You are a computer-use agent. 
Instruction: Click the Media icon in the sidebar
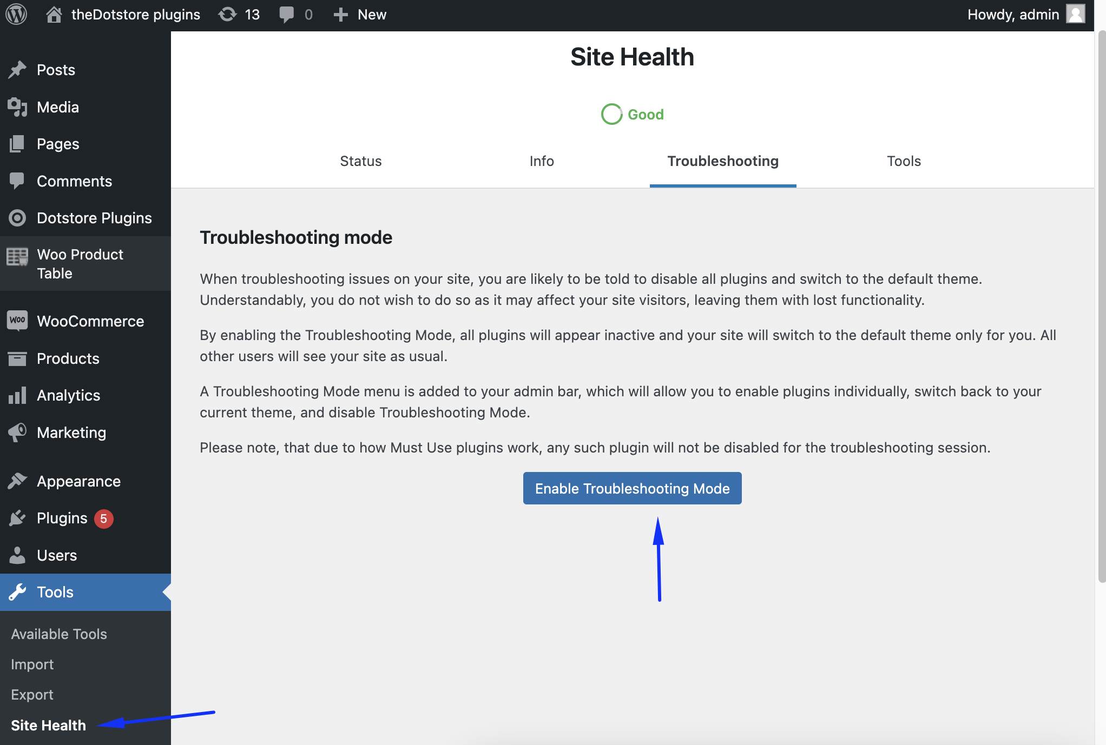(x=17, y=107)
